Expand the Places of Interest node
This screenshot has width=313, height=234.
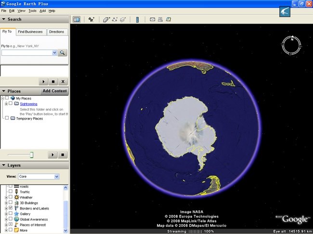coord(6,225)
